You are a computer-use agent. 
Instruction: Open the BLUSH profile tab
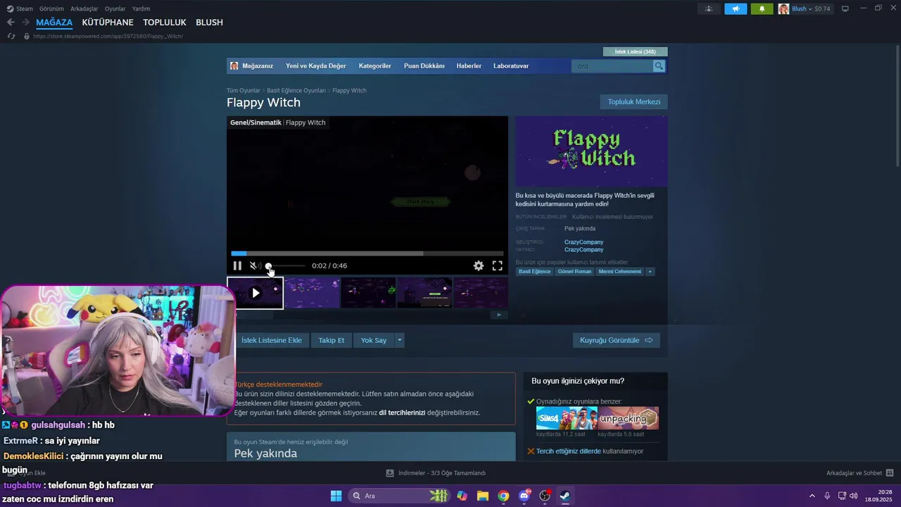[x=209, y=23]
